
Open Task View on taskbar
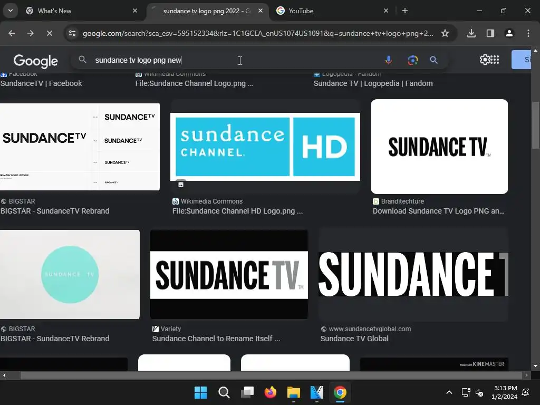(x=247, y=392)
